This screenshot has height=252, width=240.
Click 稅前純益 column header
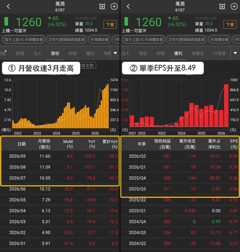tap(163, 144)
